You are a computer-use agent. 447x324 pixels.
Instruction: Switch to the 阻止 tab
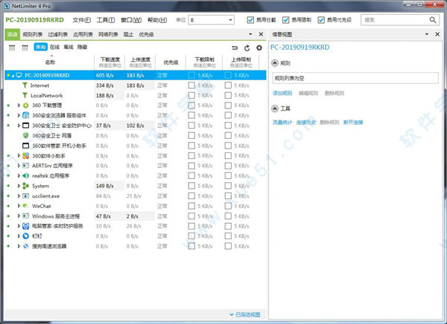pyautogui.click(x=128, y=34)
